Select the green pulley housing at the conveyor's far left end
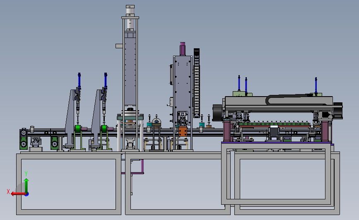 click(24, 139)
